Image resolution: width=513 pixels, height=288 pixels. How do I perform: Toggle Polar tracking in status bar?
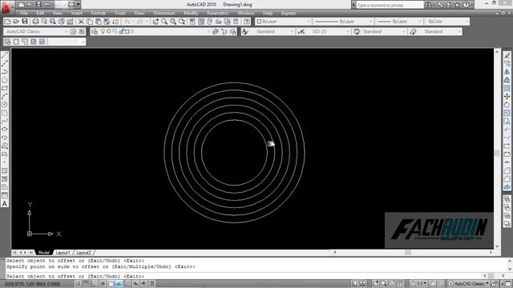[x=103, y=284]
